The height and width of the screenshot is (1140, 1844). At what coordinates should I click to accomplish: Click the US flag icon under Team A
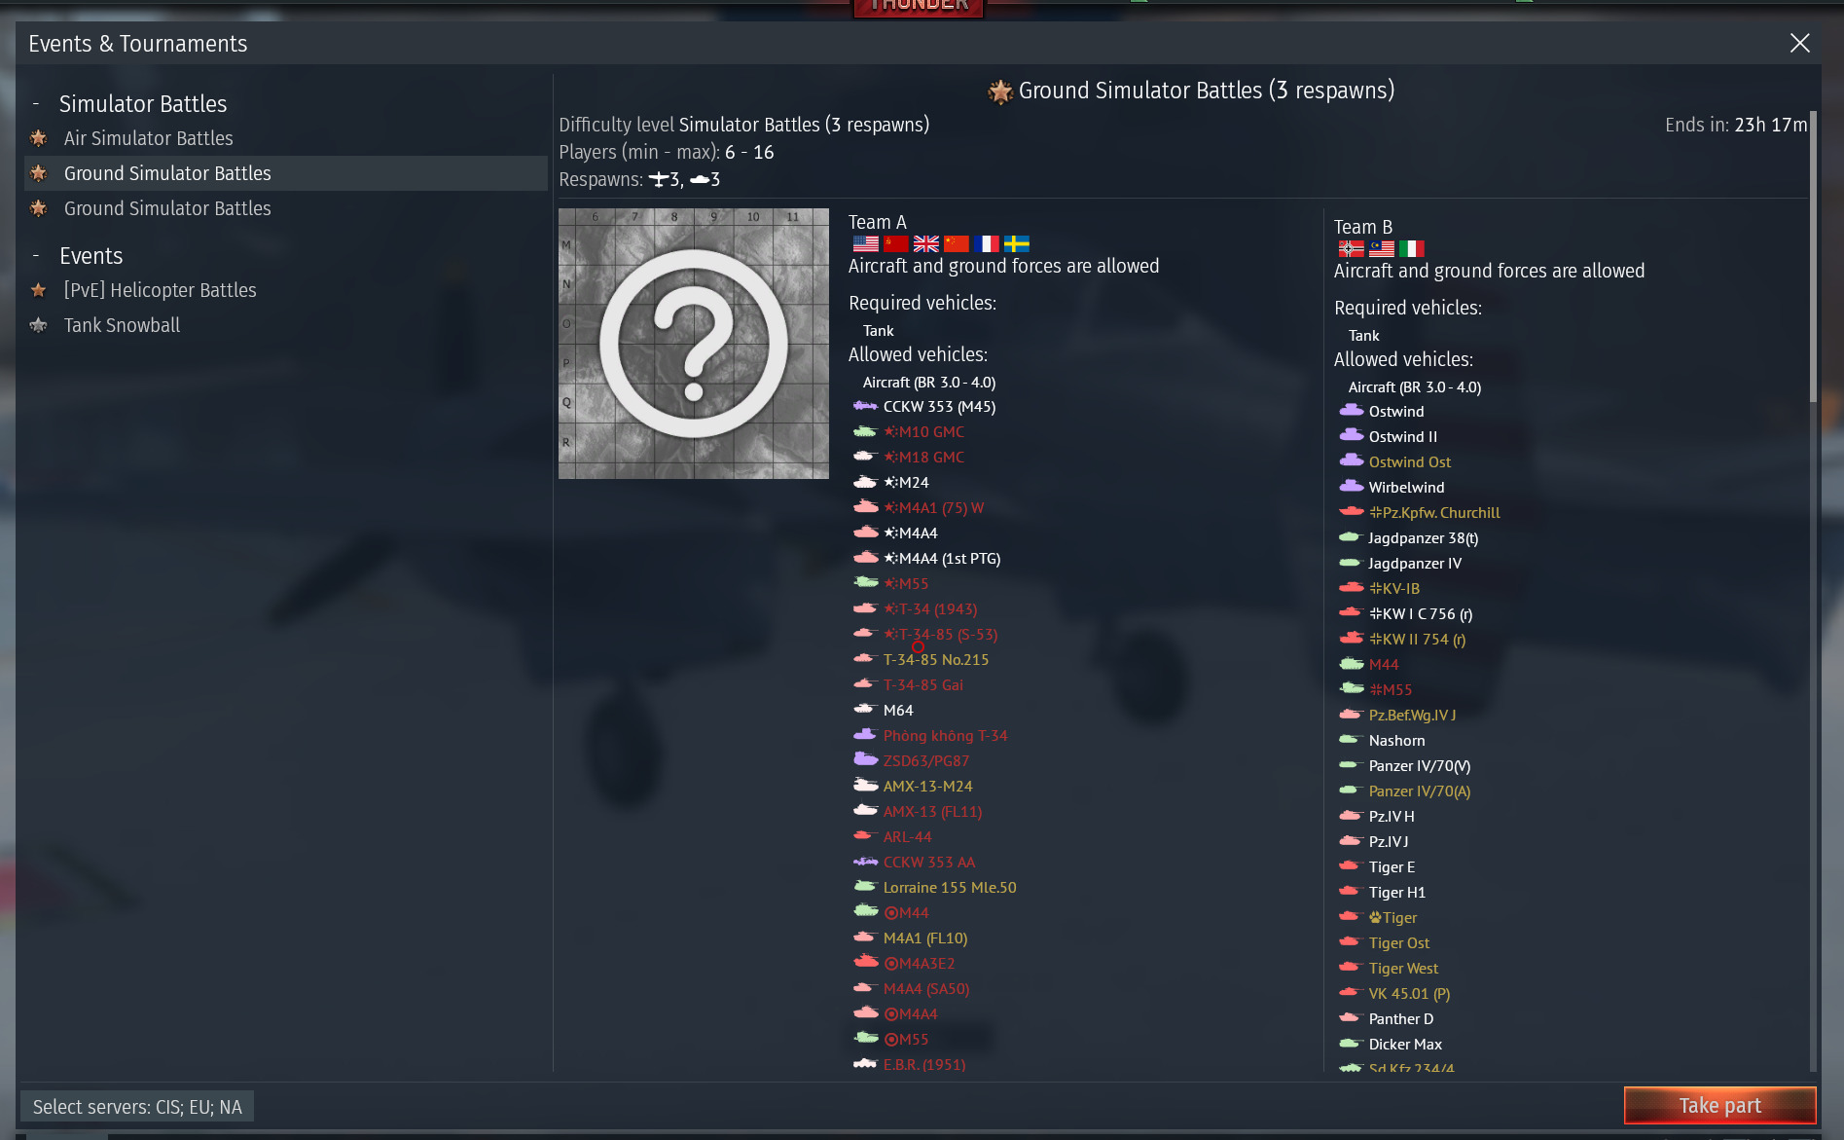(865, 243)
